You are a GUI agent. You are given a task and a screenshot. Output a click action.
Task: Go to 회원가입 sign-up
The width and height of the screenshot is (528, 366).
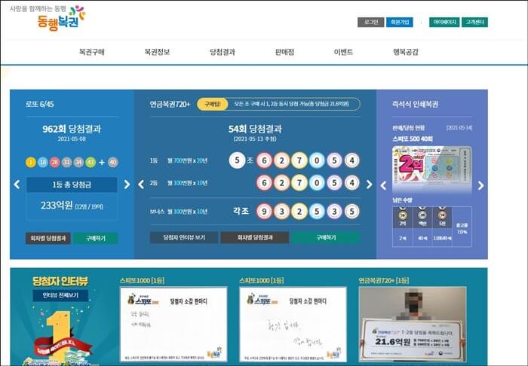tap(399, 22)
